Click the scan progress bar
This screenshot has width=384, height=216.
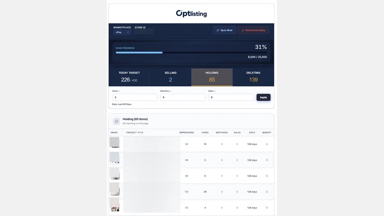[191, 53]
